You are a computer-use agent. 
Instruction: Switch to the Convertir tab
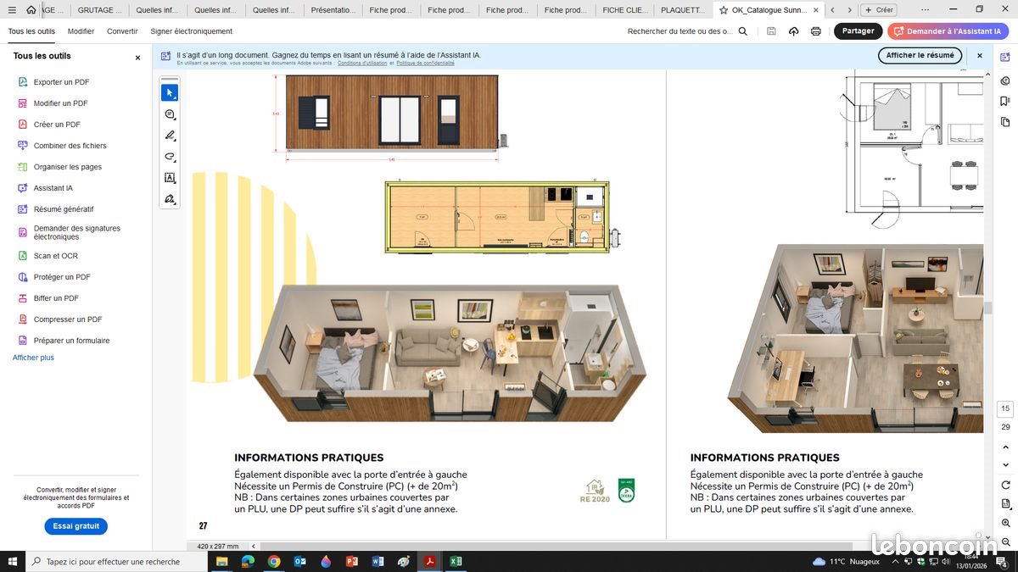coord(121,31)
